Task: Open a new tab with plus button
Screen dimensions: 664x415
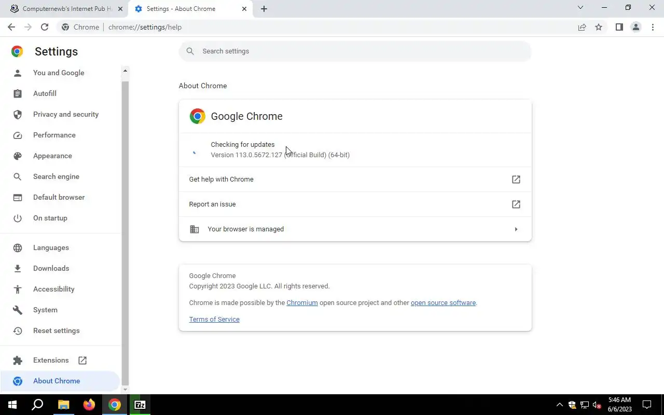Action: [264, 9]
